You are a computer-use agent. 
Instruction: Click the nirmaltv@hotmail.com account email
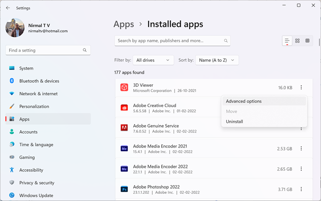click(x=48, y=31)
